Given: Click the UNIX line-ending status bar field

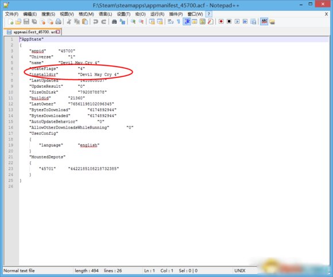Looking at the screenshot, I should pos(240,271).
